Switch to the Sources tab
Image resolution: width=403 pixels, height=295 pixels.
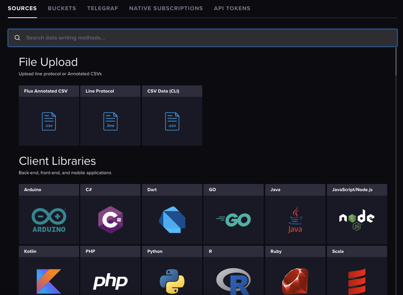[x=22, y=9]
